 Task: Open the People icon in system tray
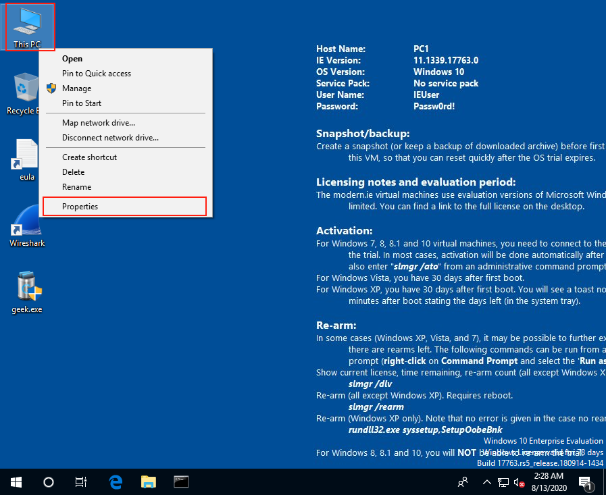tap(463, 482)
